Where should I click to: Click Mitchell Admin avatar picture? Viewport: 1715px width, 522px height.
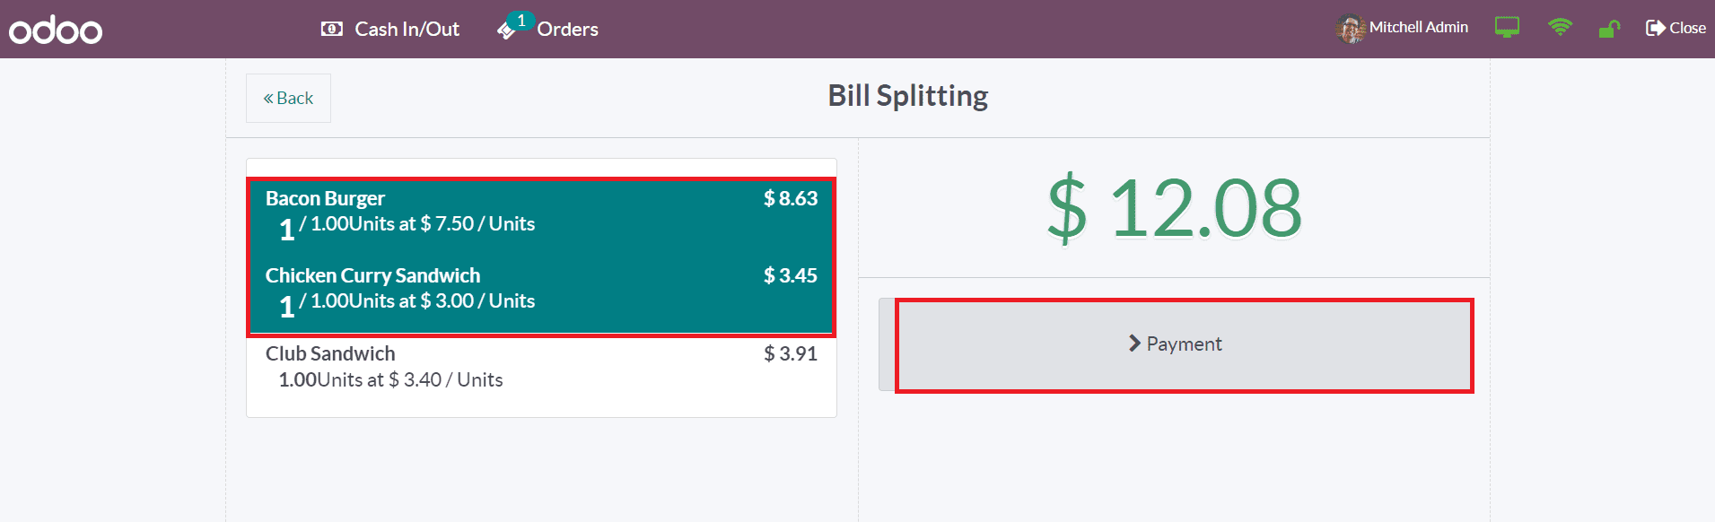(x=1351, y=29)
